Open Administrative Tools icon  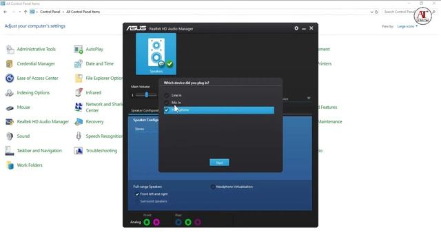click(x=10, y=49)
